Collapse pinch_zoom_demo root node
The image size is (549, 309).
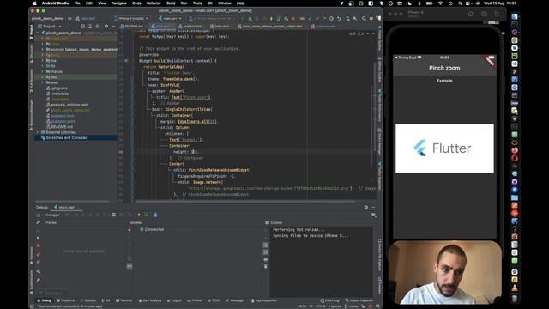38,33
